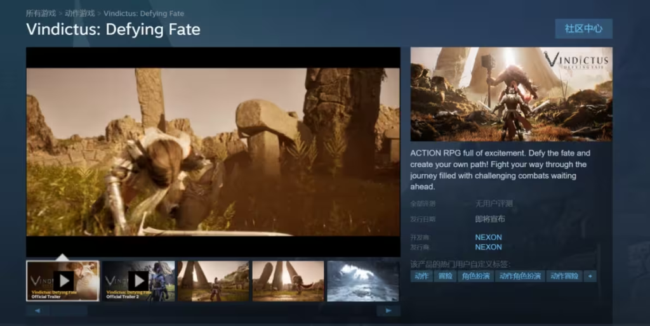Open the NEXON publisher link
Image resolution: width=650 pixels, height=326 pixels.
click(488, 247)
